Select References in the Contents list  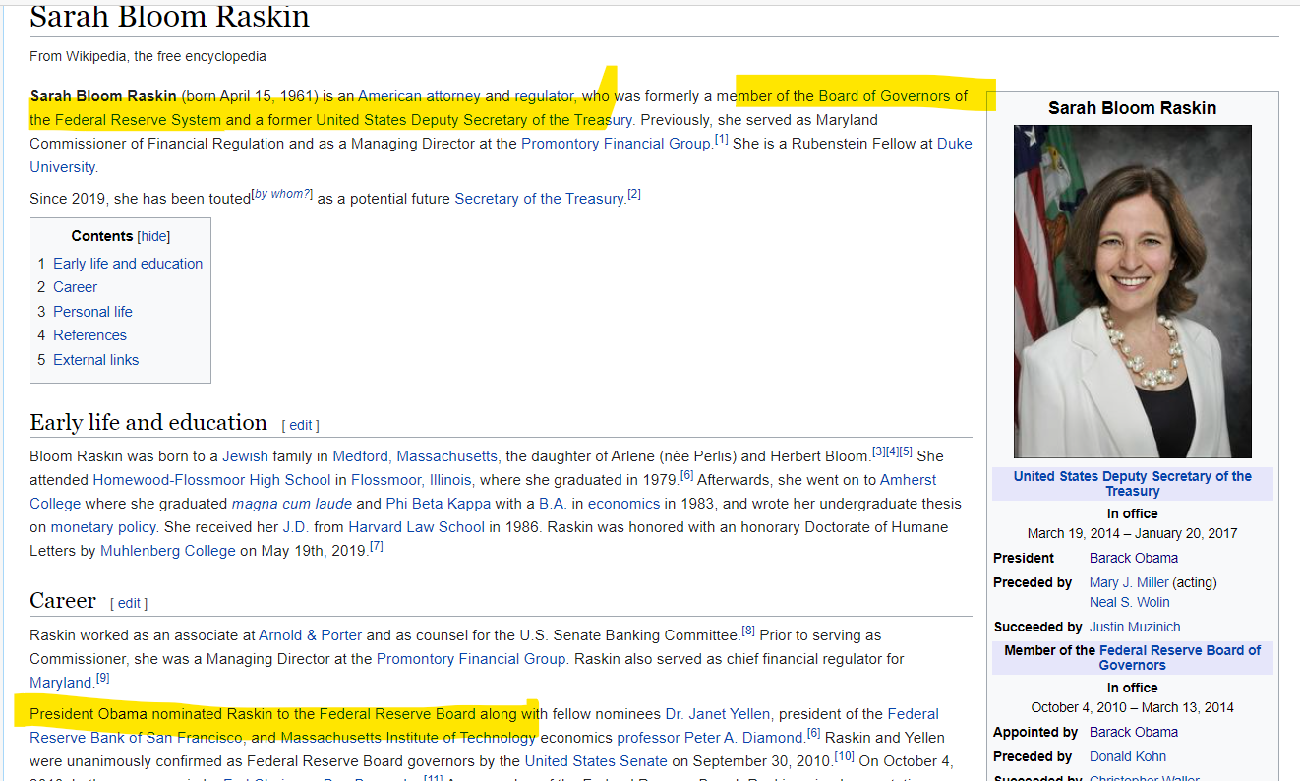pyautogui.click(x=89, y=335)
